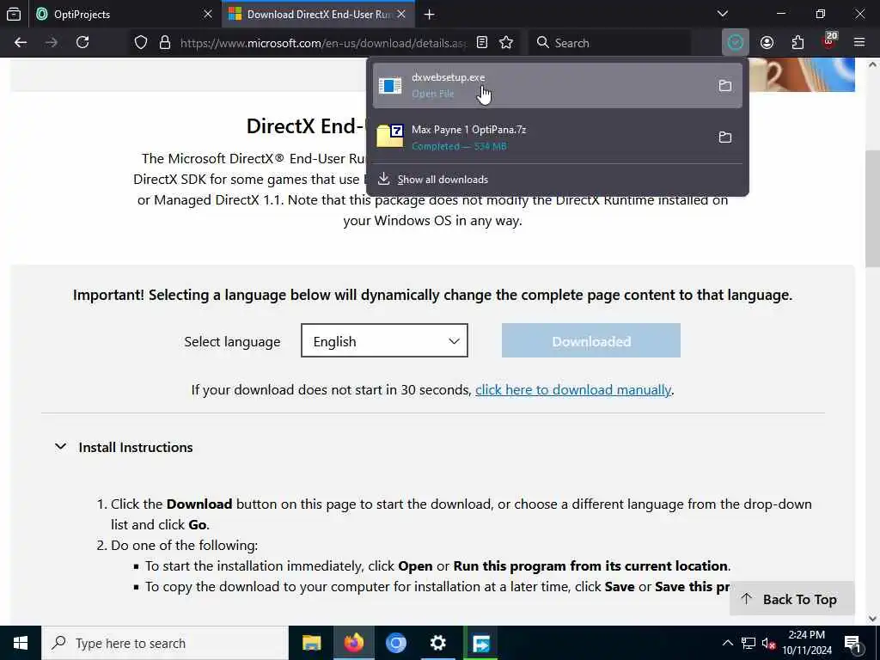This screenshot has width=880, height=660.
Task: Close the OptiProjects tab
Action: point(208,15)
